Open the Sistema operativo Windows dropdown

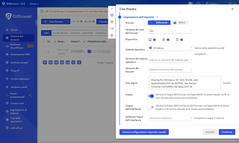click(171, 48)
